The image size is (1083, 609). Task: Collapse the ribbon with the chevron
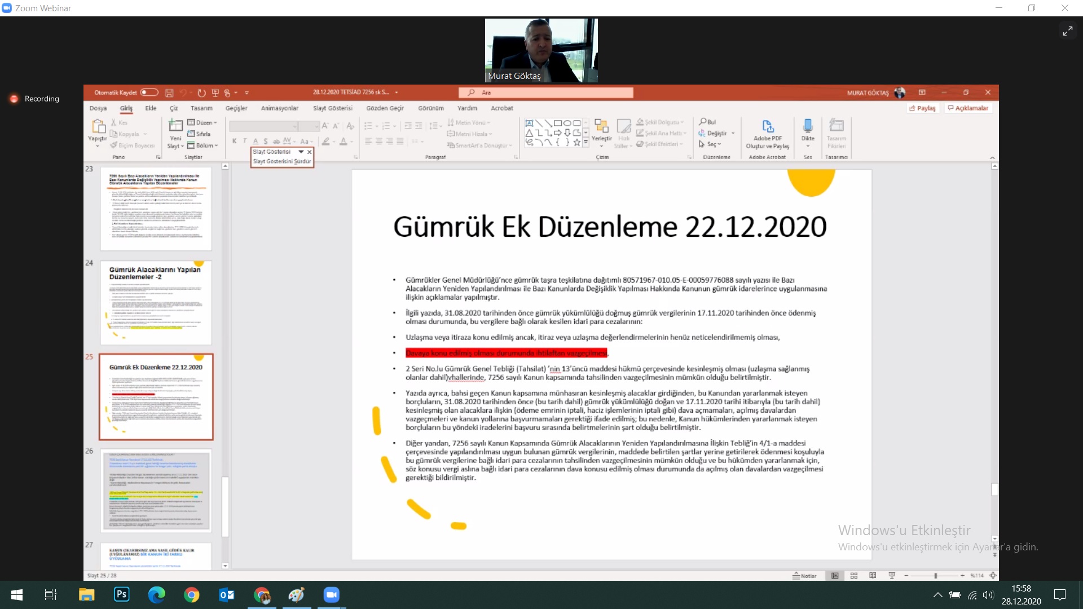[x=992, y=157]
